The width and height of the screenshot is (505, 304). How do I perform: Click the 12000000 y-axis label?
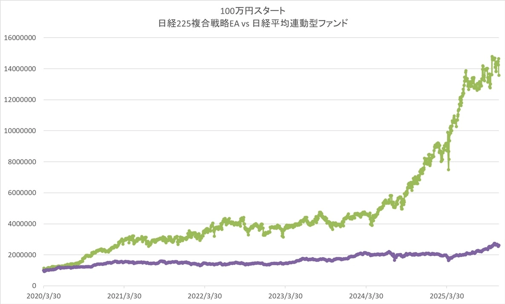coord(19,100)
